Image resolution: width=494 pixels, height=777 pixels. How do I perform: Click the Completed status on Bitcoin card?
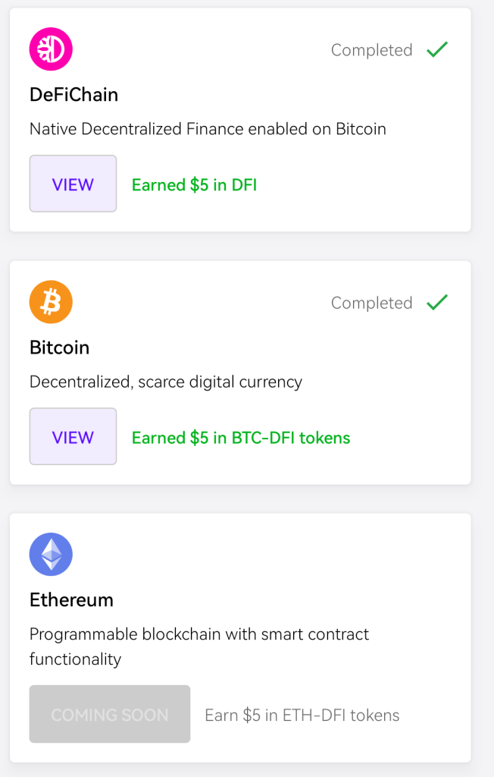pos(371,303)
